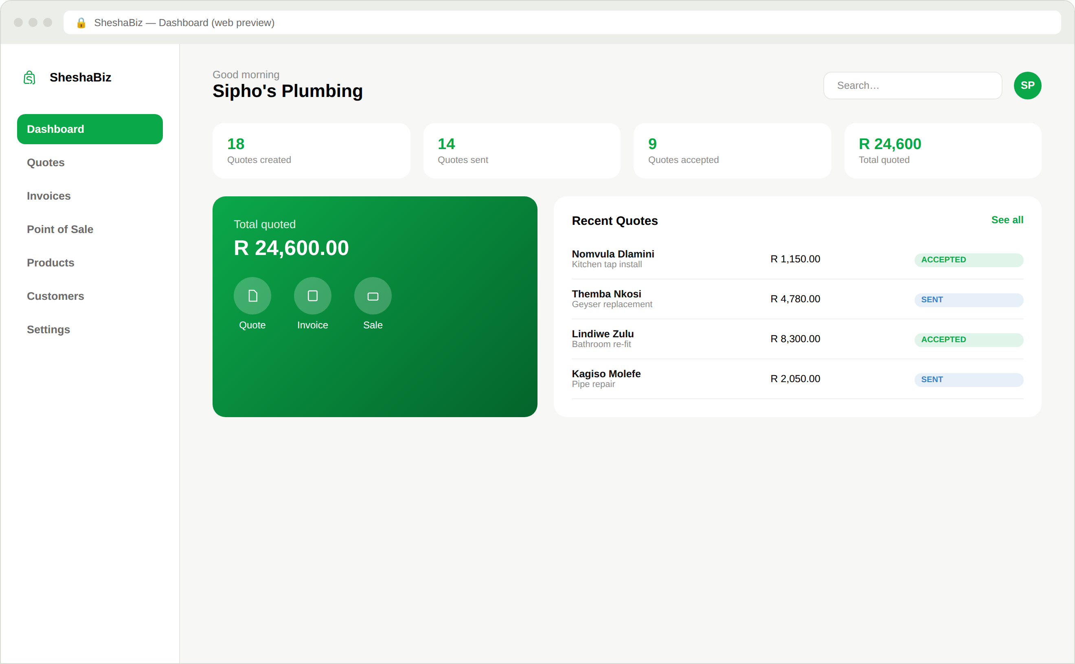Click the R 1,150.00 amount

[x=795, y=259]
